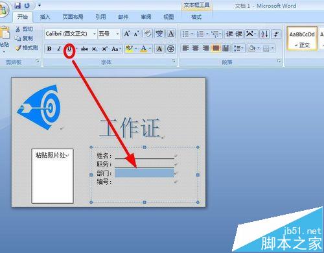Click the Undo icon in quick access toolbar
This screenshot has width=324, height=253.
tap(27, 5)
